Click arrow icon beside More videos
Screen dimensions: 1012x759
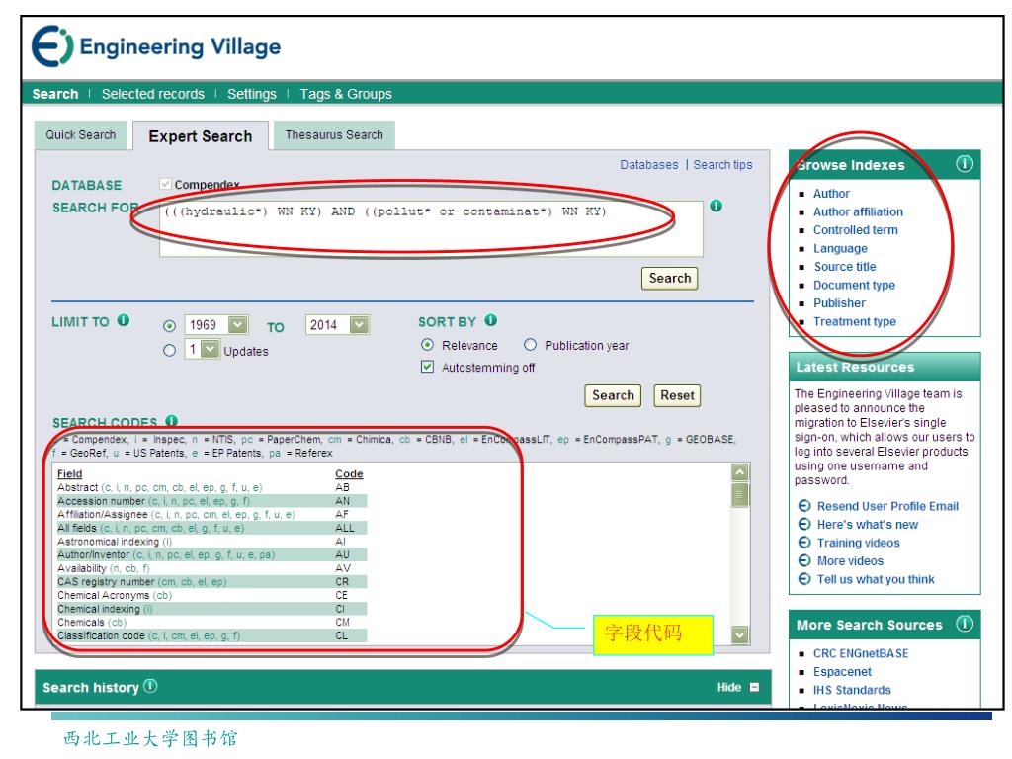[x=804, y=561]
